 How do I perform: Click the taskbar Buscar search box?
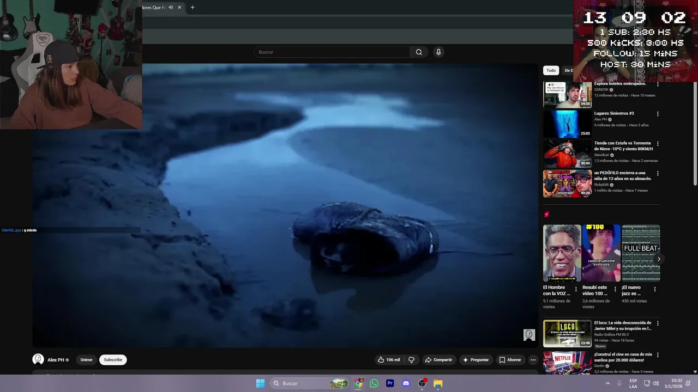[310, 383]
